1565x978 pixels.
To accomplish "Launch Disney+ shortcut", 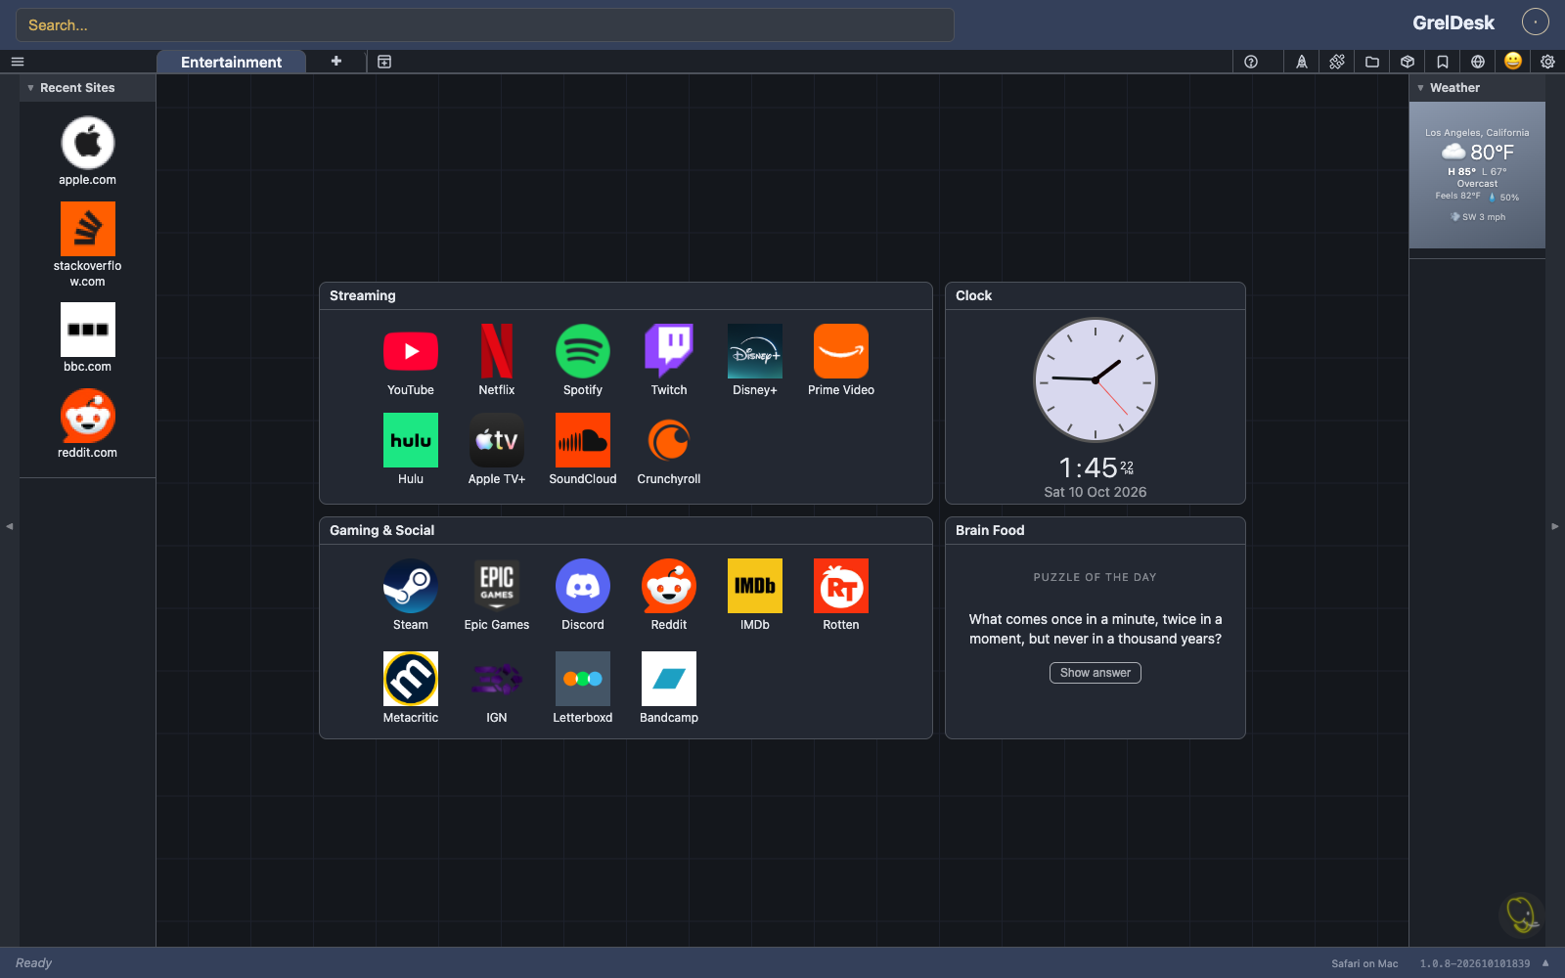I will [755, 360].
